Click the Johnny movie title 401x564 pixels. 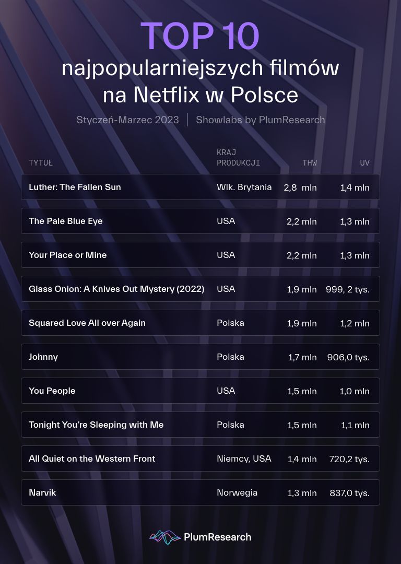coord(43,357)
